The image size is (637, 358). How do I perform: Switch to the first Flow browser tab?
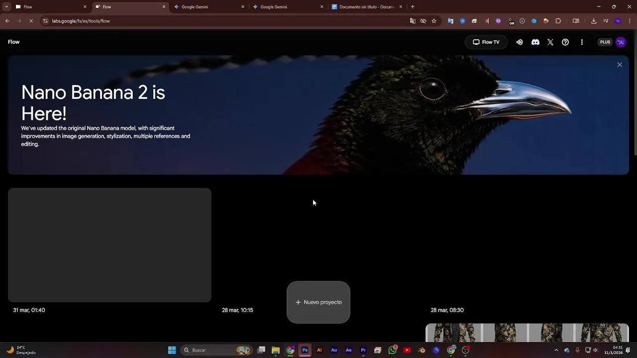[50, 7]
